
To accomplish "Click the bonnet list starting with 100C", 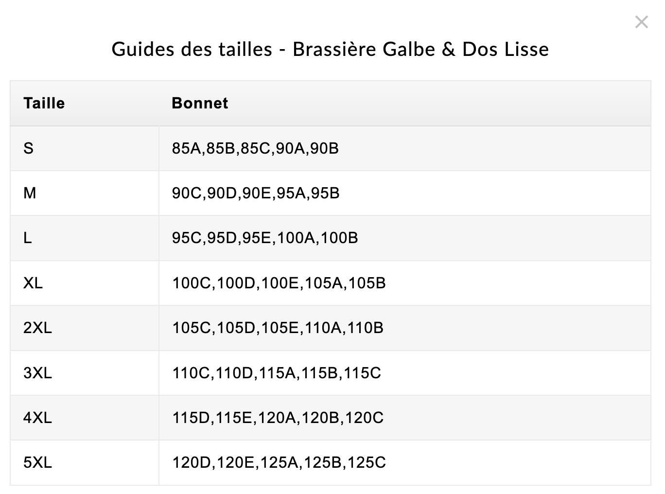I will (x=279, y=283).
